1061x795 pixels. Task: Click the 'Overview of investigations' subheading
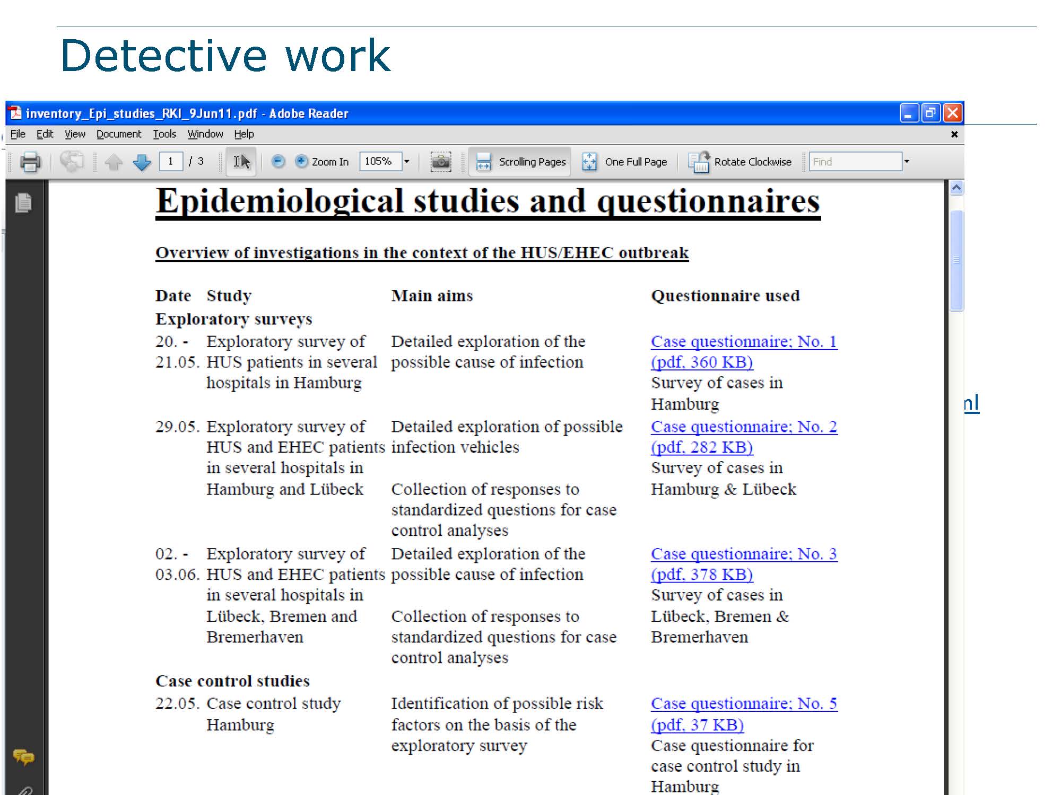pyautogui.click(x=422, y=253)
